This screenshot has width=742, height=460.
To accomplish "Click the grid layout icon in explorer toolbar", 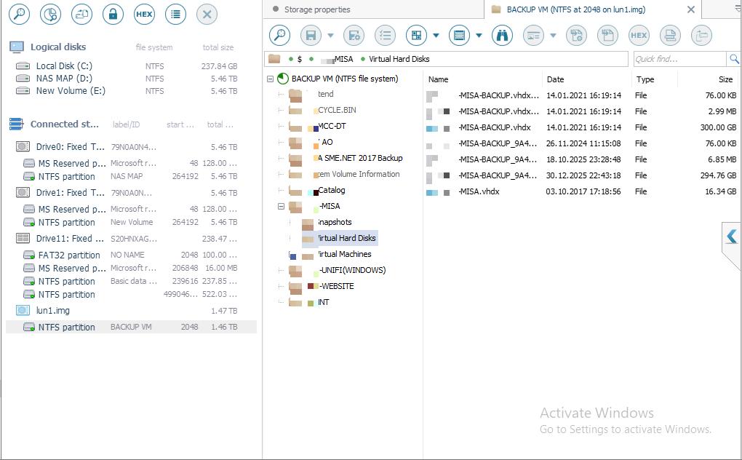I will [x=416, y=35].
